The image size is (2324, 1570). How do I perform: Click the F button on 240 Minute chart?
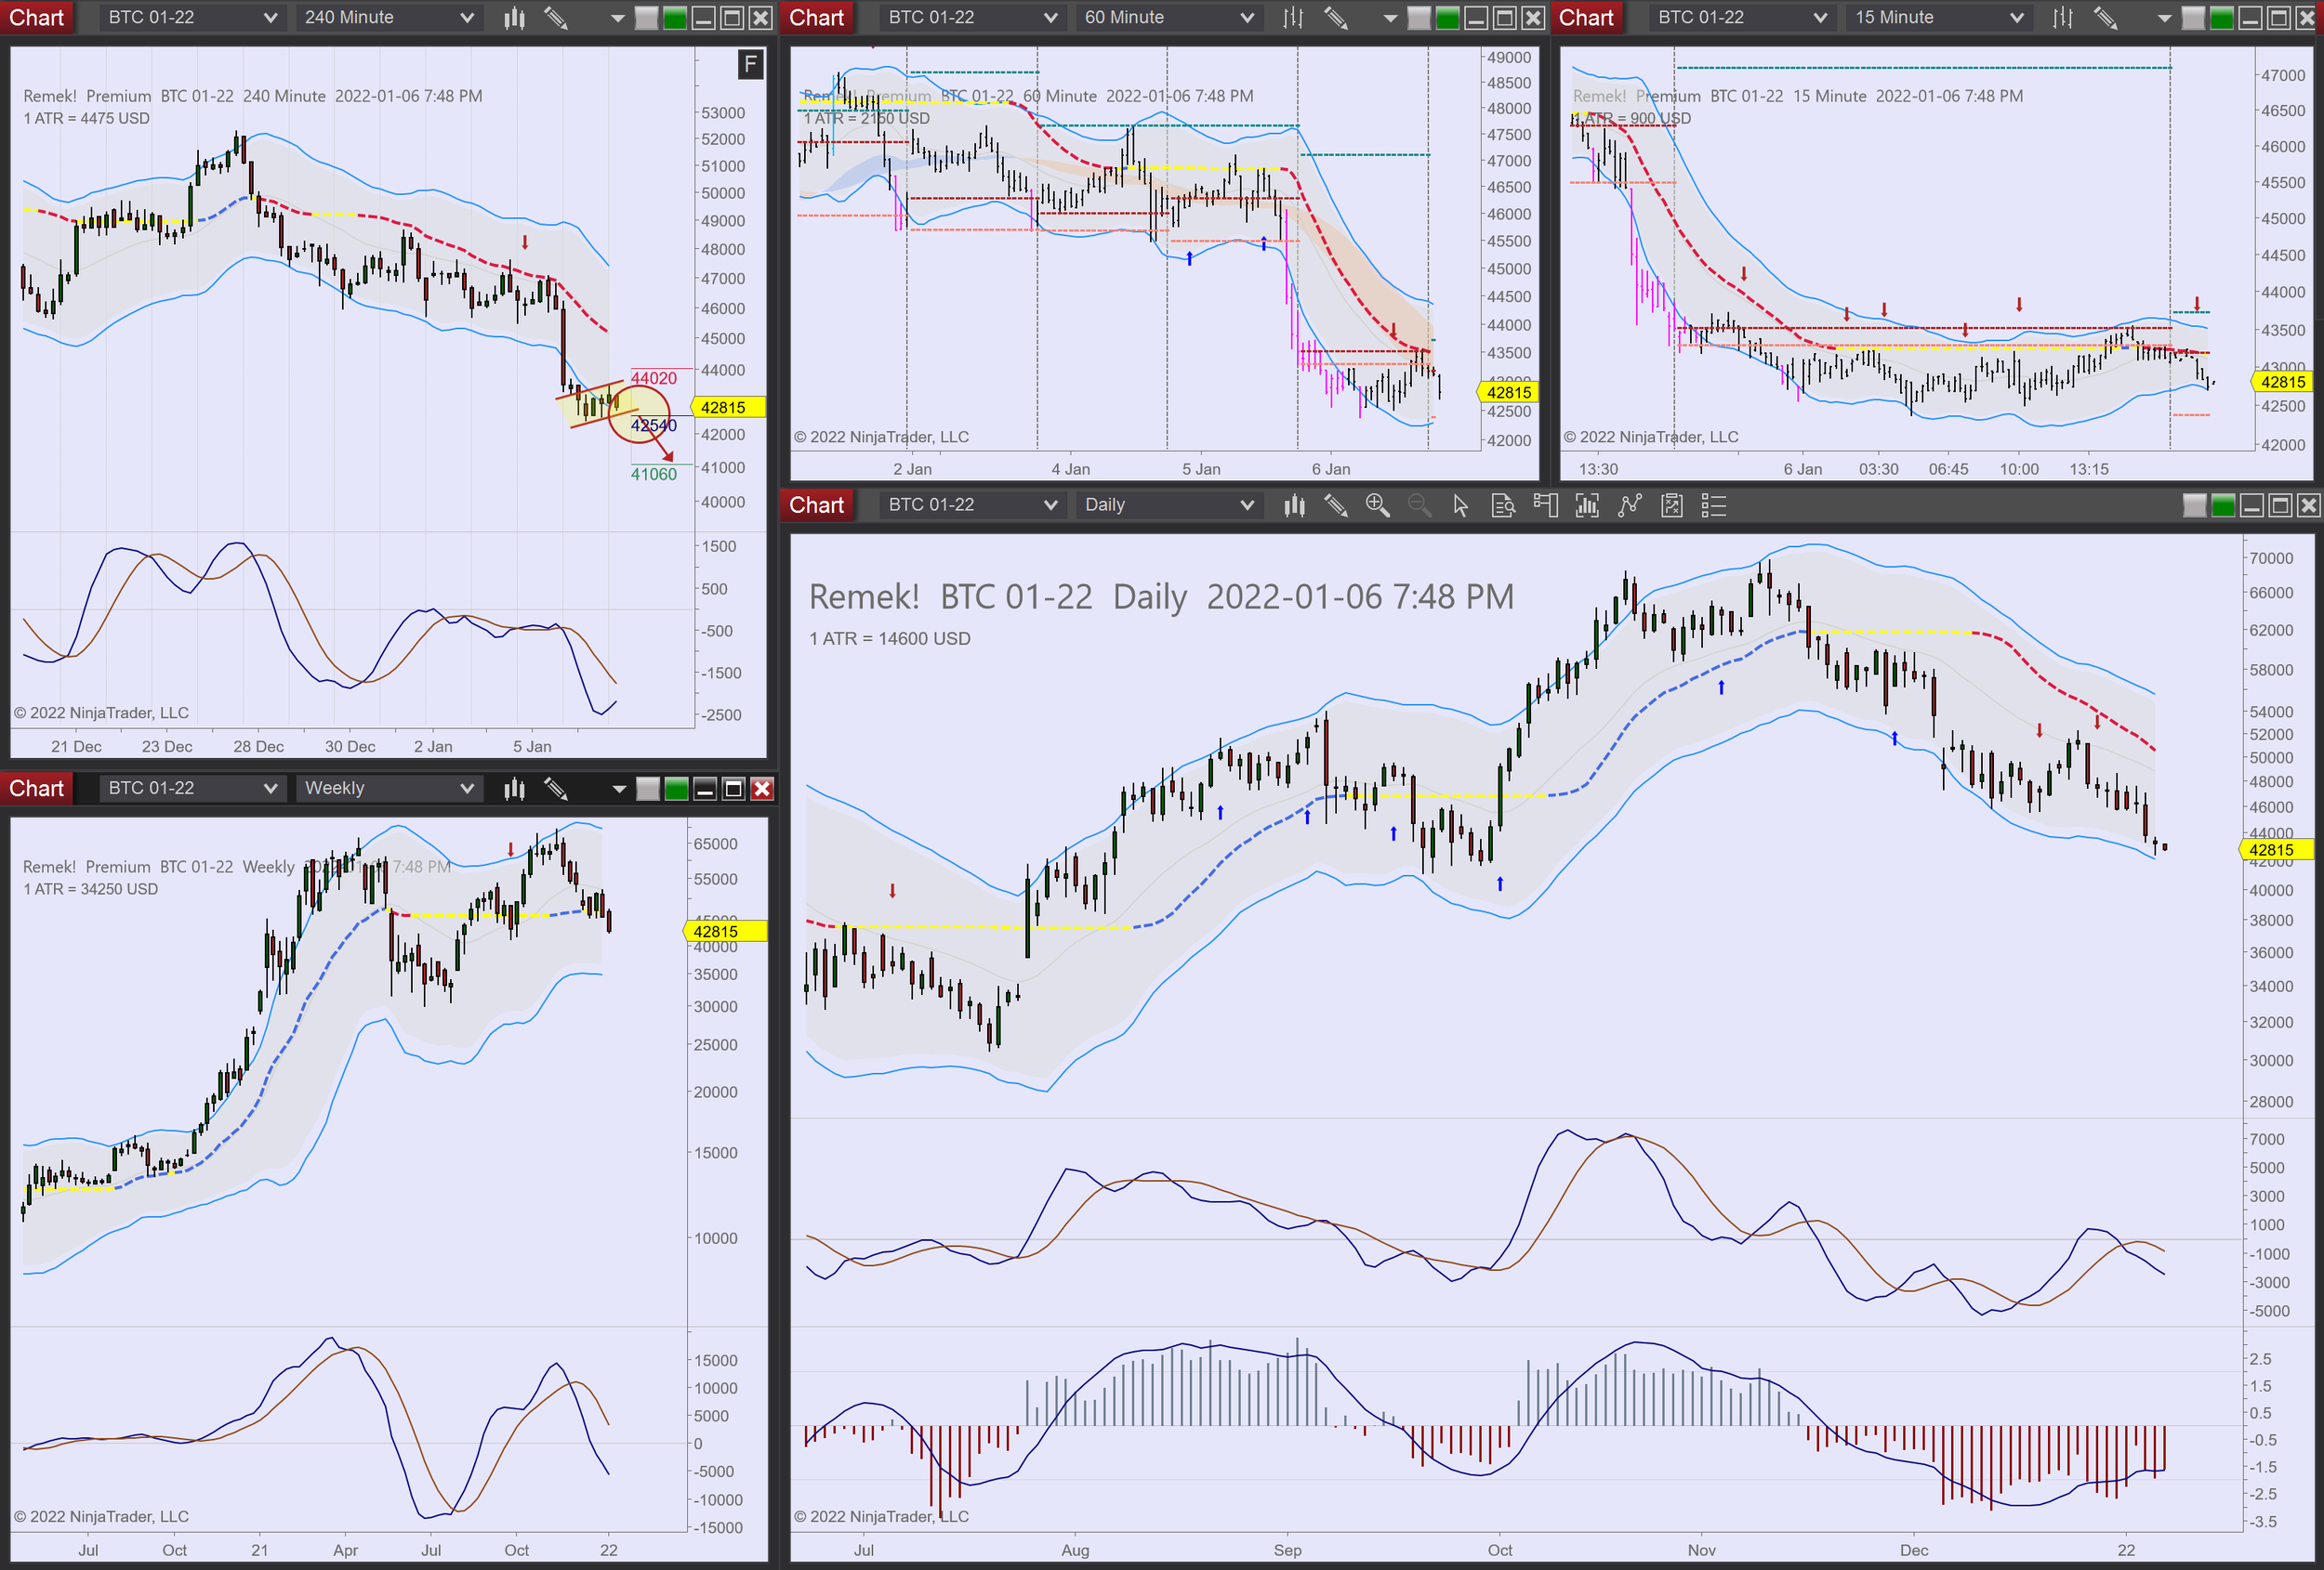[750, 65]
